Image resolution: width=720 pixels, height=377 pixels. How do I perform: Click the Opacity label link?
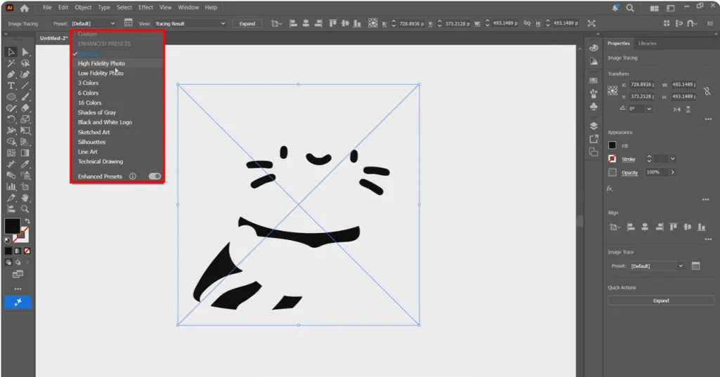point(629,173)
